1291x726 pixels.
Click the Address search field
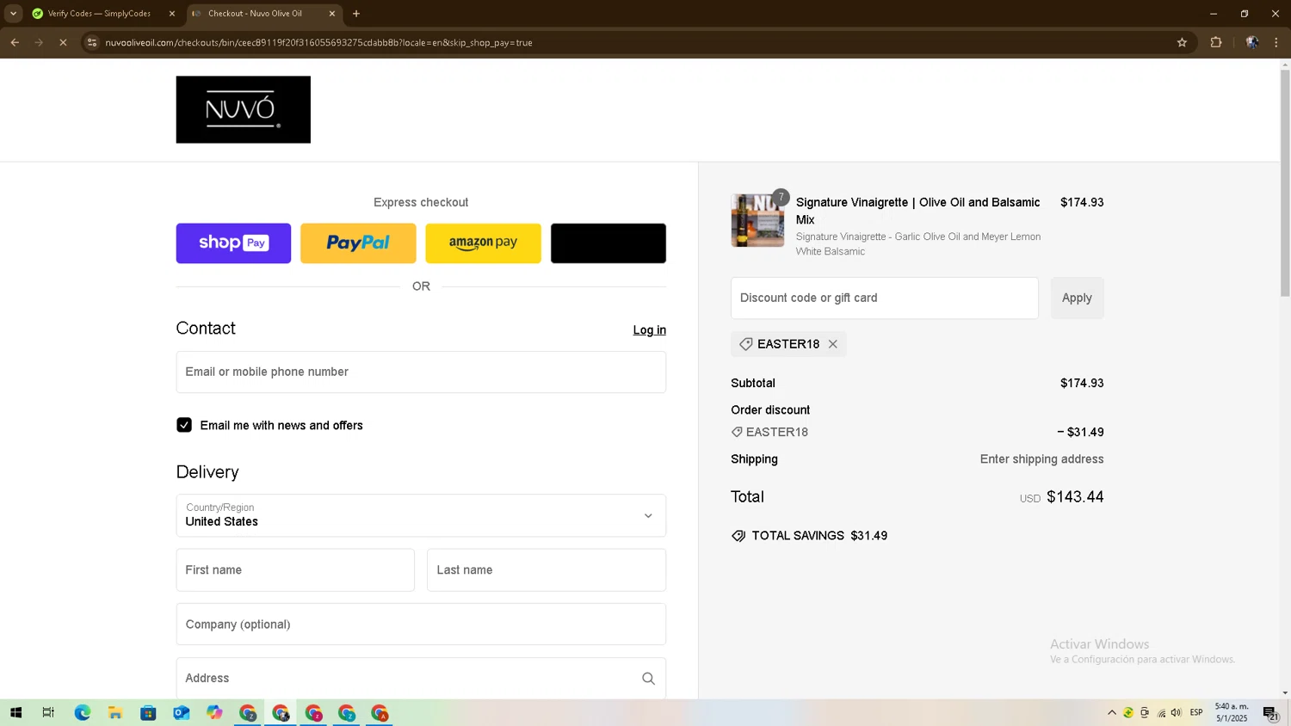(x=421, y=678)
